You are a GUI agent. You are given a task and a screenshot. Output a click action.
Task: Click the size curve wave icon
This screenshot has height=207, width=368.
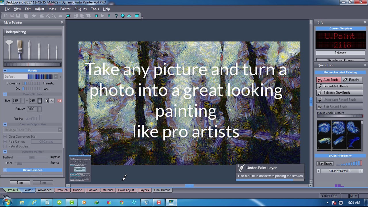(x=51, y=101)
